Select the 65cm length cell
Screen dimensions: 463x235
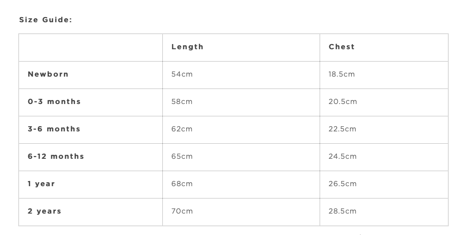[x=182, y=156]
